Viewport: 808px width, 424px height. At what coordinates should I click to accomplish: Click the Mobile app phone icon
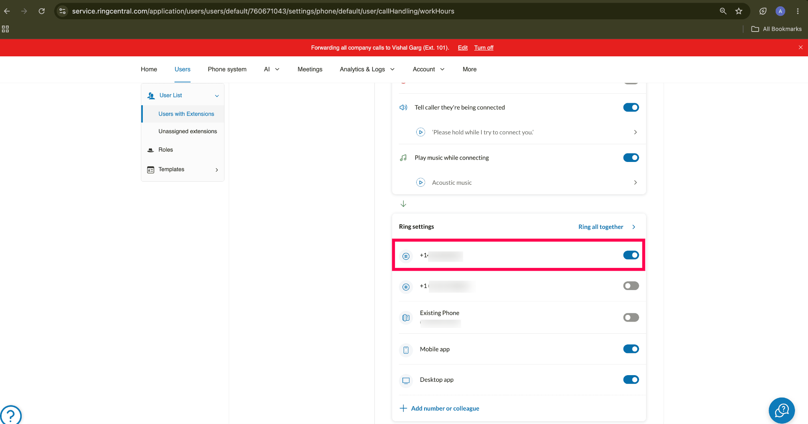[x=406, y=350]
